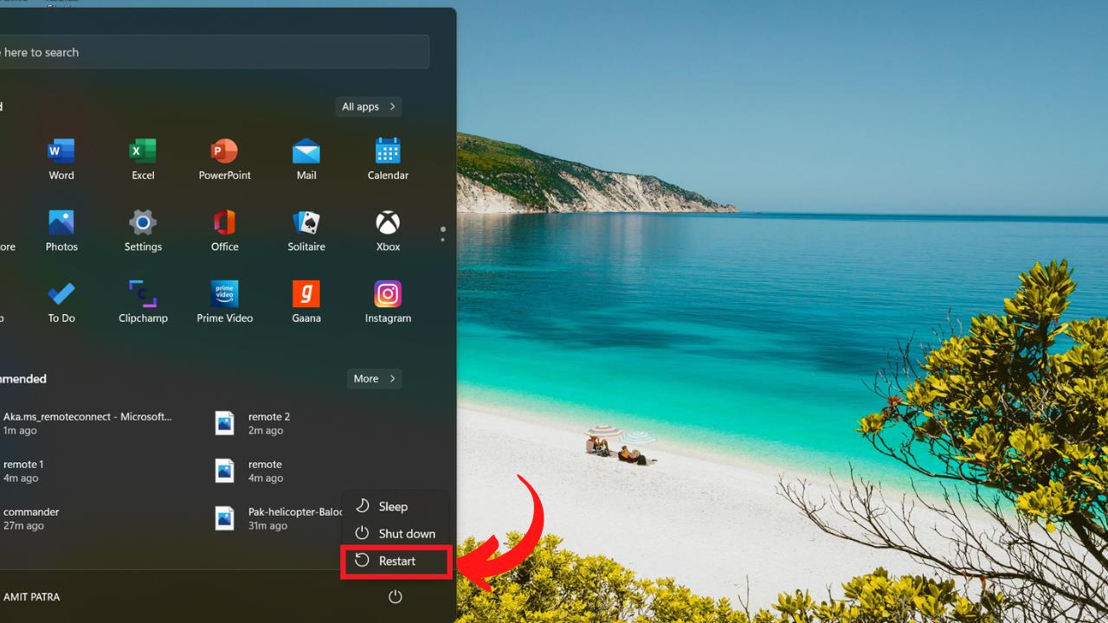Viewport: 1108px width, 623px height.
Task: Open Aka.ms_remoteconnect recent item
Action: pos(87,422)
